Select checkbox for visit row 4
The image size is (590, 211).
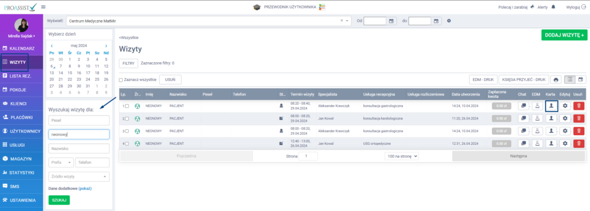pyautogui.click(x=127, y=143)
